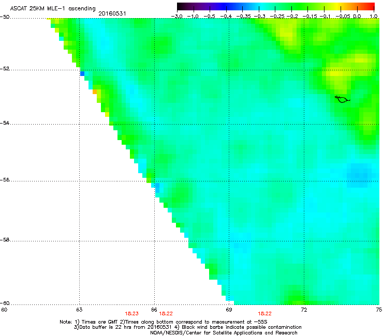
Task: Click the -56 latitude axis label
Action: click(5, 179)
